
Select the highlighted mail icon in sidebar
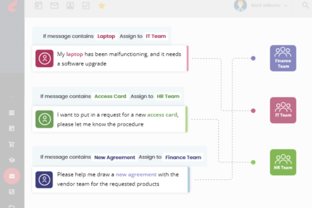[12, 176]
